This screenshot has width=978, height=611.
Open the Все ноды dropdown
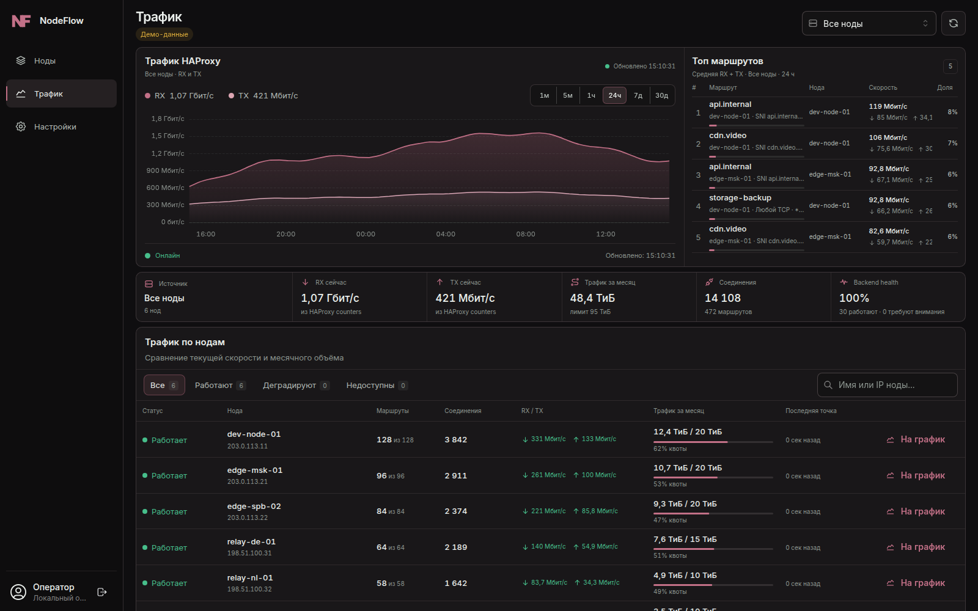[869, 23]
